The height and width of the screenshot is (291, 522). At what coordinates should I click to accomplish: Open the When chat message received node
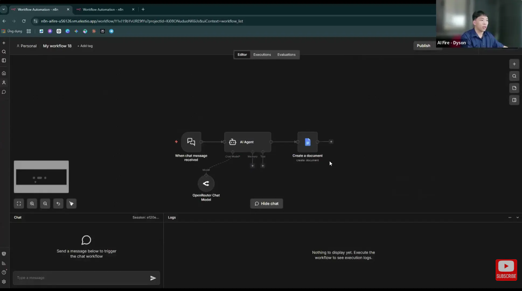pyautogui.click(x=191, y=142)
